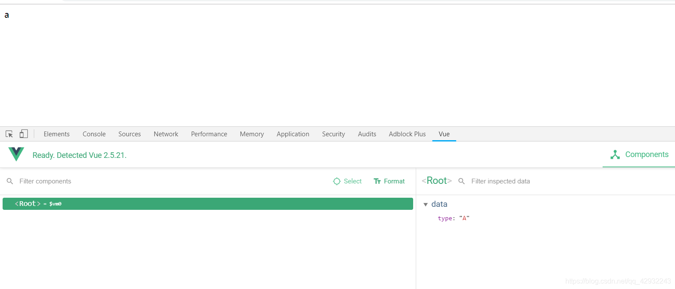Image resolution: width=675 pixels, height=289 pixels.
Task: Click the Select component button
Action: click(x=347, y=181)
